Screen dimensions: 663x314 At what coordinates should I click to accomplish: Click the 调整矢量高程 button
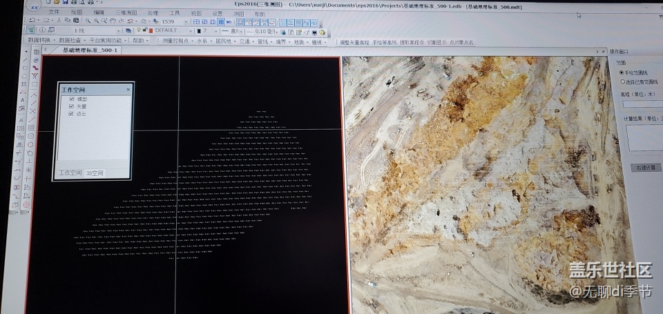[x=354, y=42]
